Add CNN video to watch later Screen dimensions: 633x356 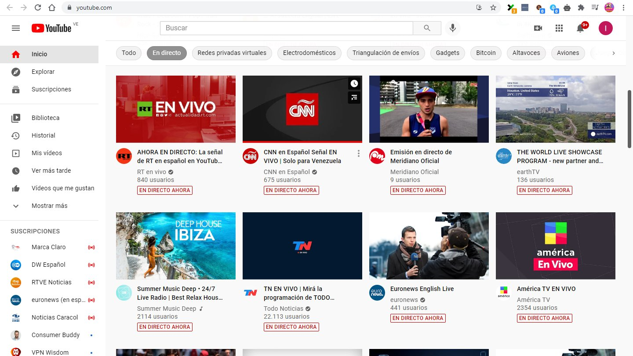point(354,84)
